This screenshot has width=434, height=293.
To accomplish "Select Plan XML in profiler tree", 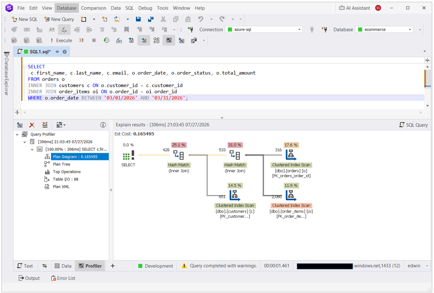I will [x=61, y=187].
